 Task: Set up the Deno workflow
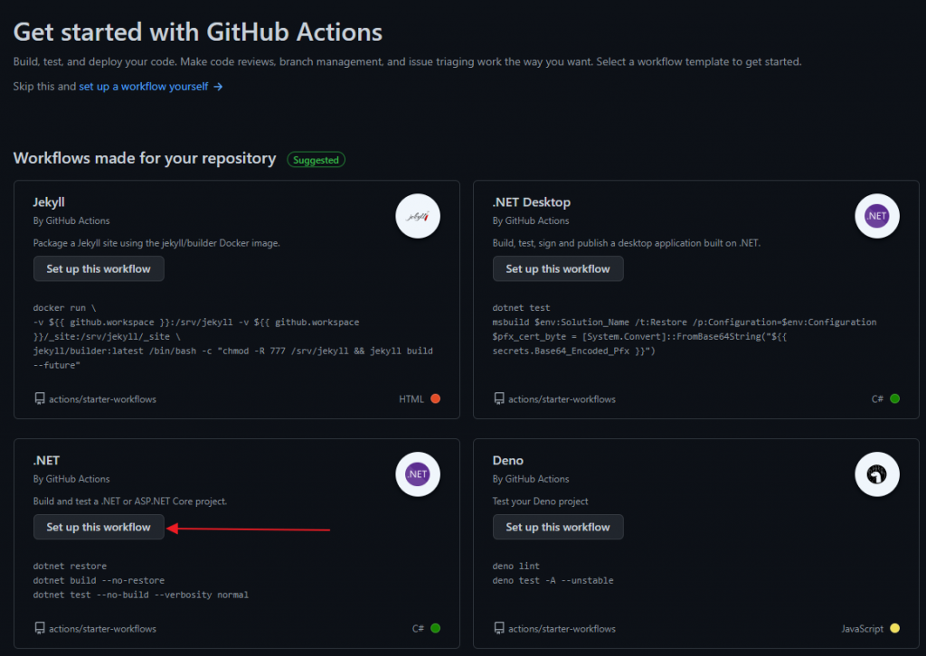[x=558, y=528]
